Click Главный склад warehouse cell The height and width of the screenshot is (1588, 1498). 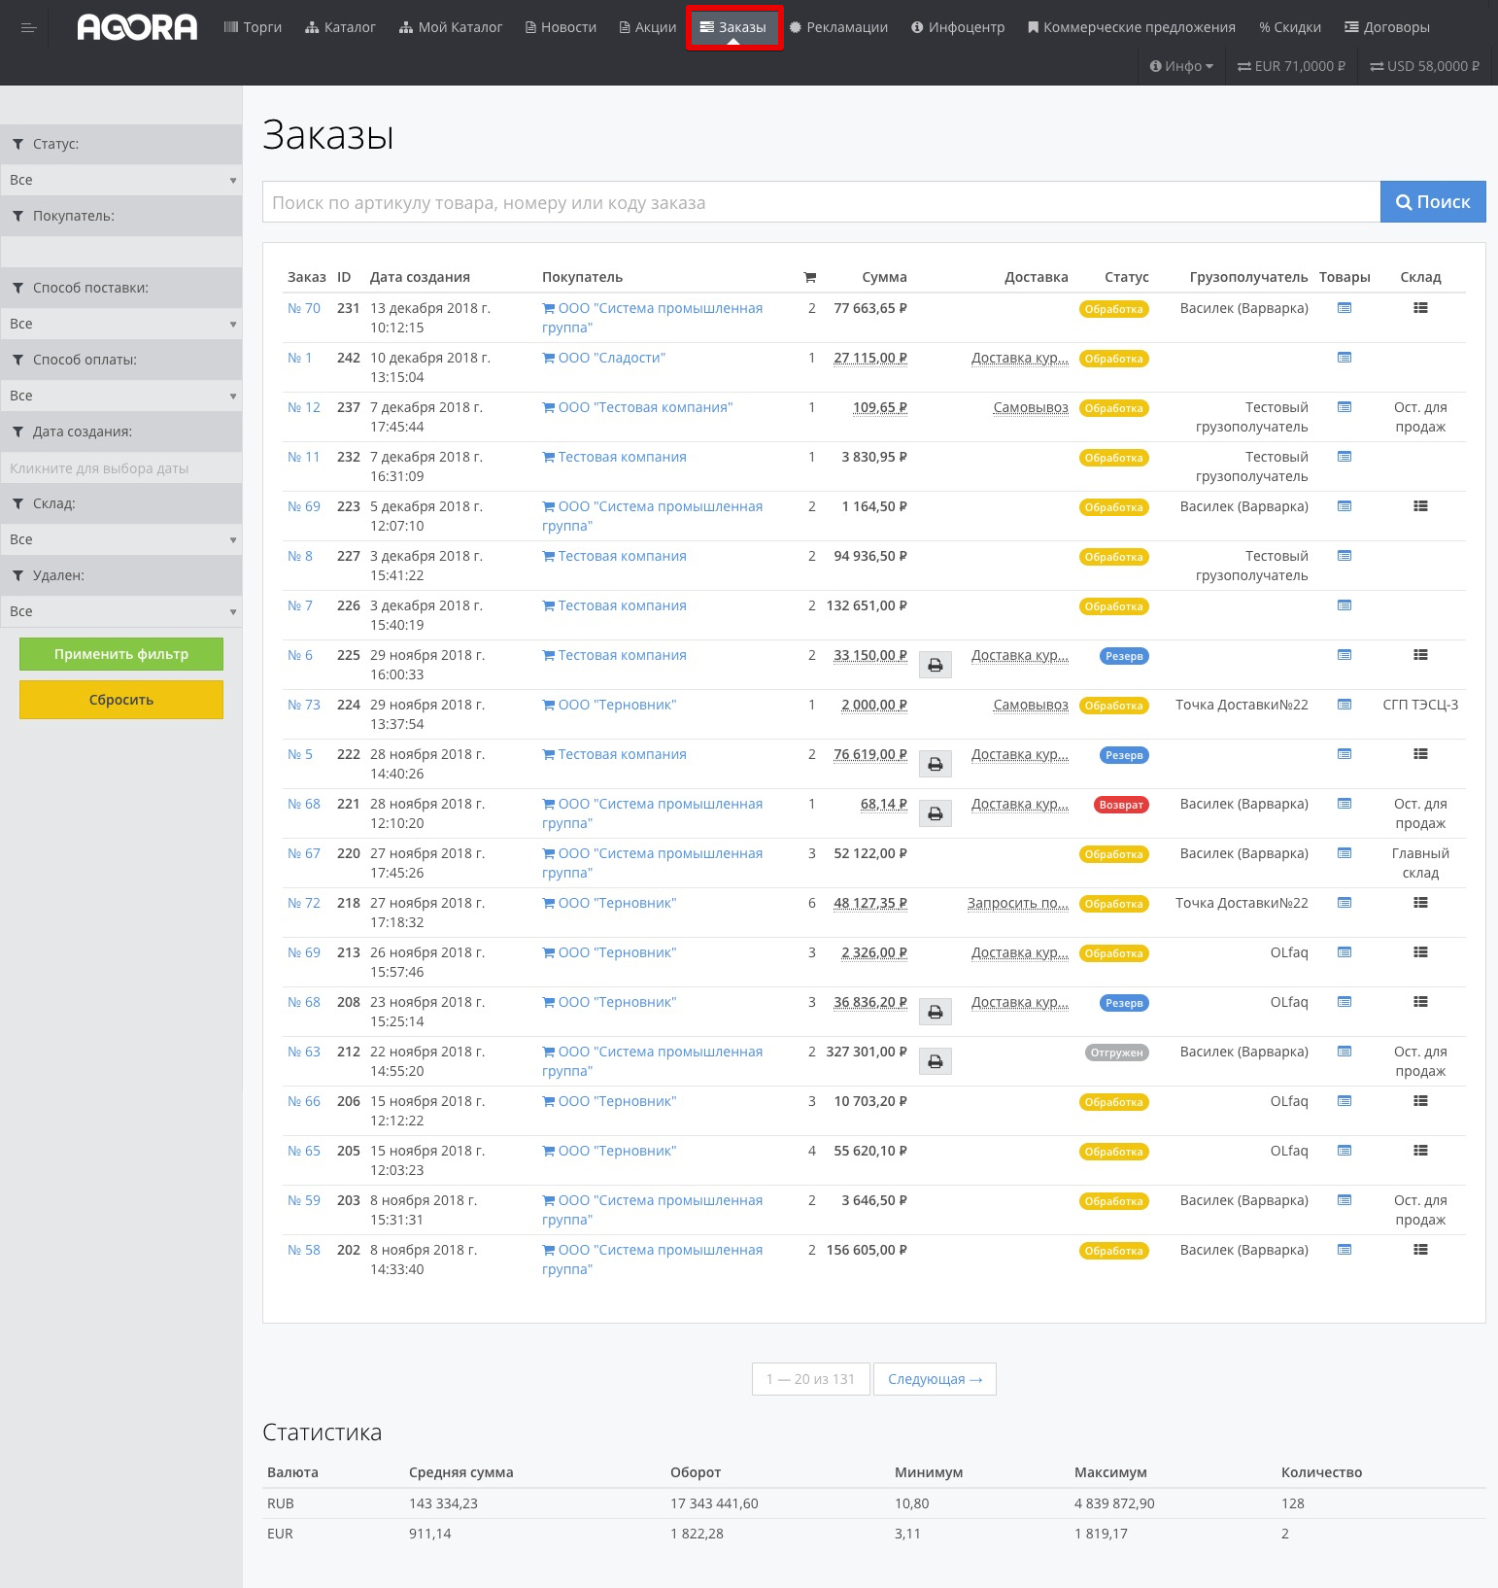point(1420,863)
